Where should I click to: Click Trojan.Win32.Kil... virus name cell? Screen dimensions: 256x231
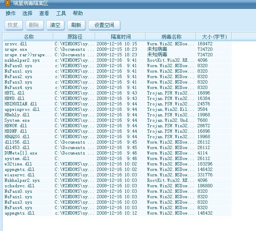[x=170, y=109]
